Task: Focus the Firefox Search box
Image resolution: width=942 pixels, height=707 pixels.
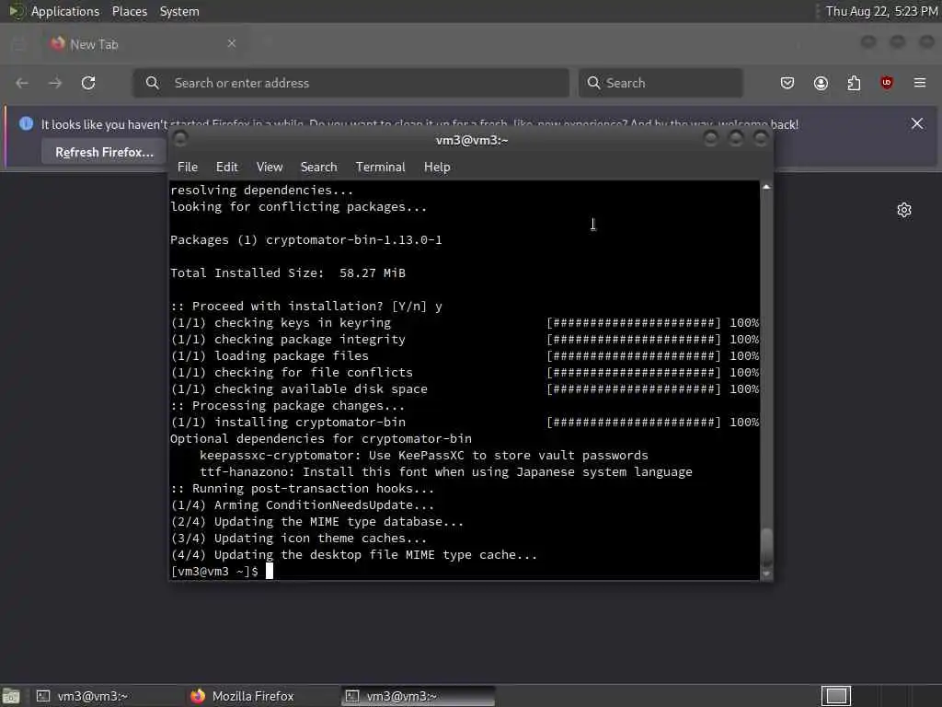Action: [x=661, y=83]
